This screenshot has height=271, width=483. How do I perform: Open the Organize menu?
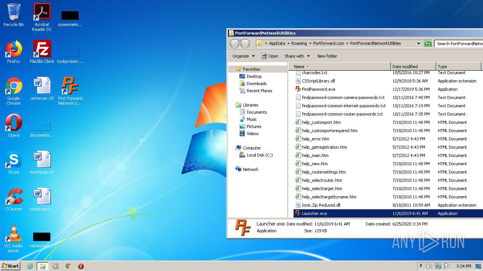(x=243, y=56)
